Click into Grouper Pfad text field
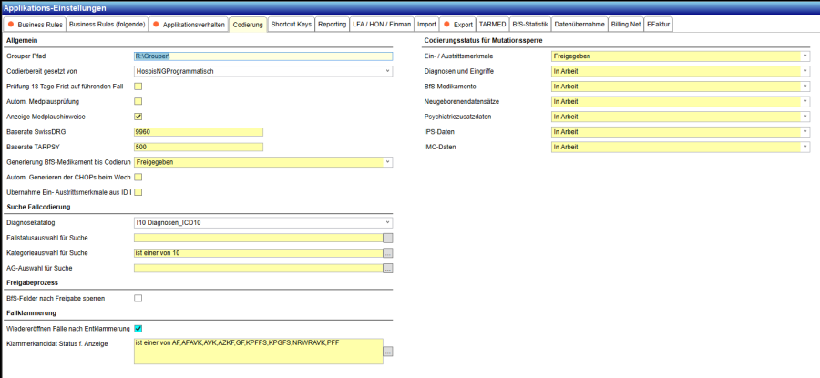Viewport: 820px width, 378px height. click(262, 56)
